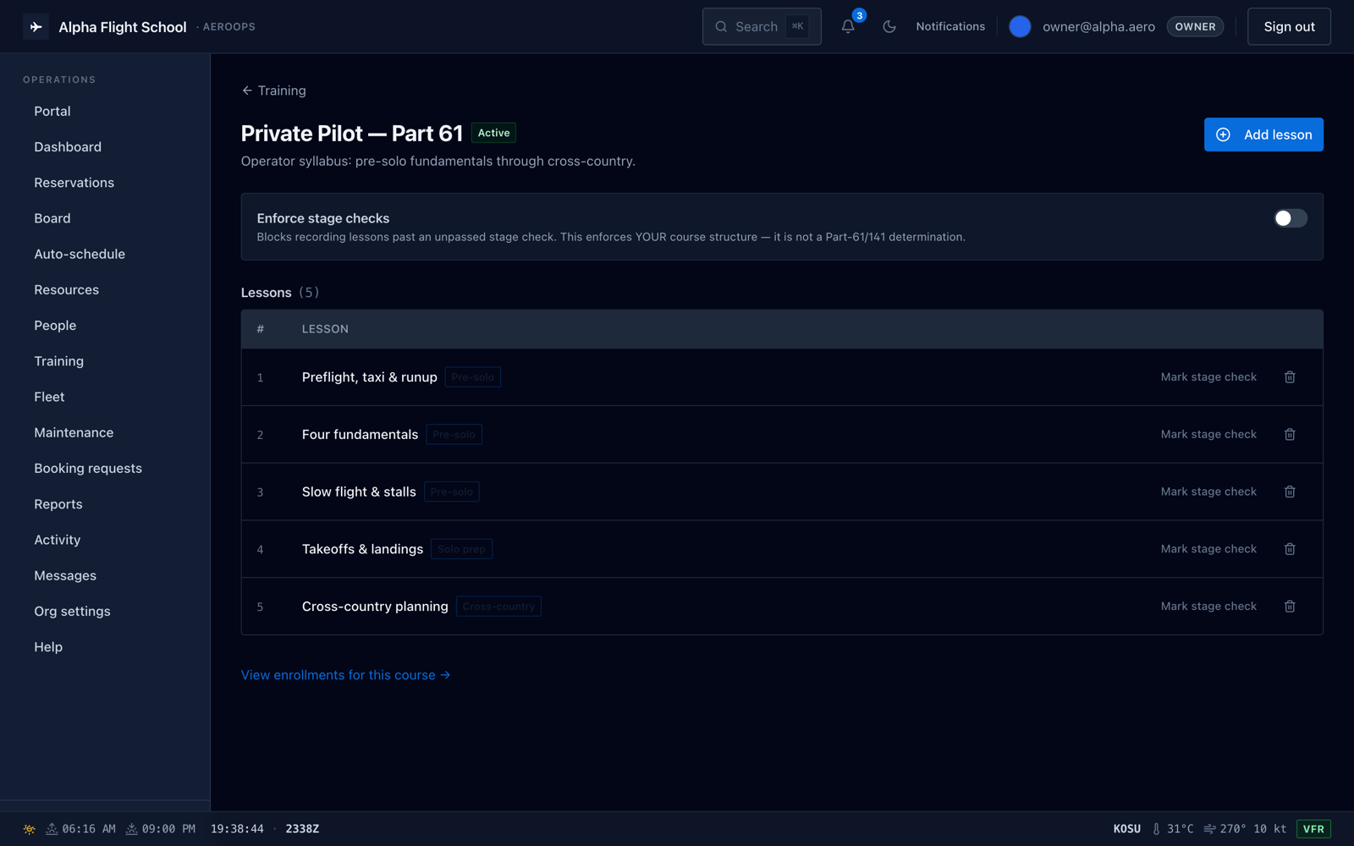View enrollments for this course
Viewport: 1354px width, 846px height.
[345, 675]
